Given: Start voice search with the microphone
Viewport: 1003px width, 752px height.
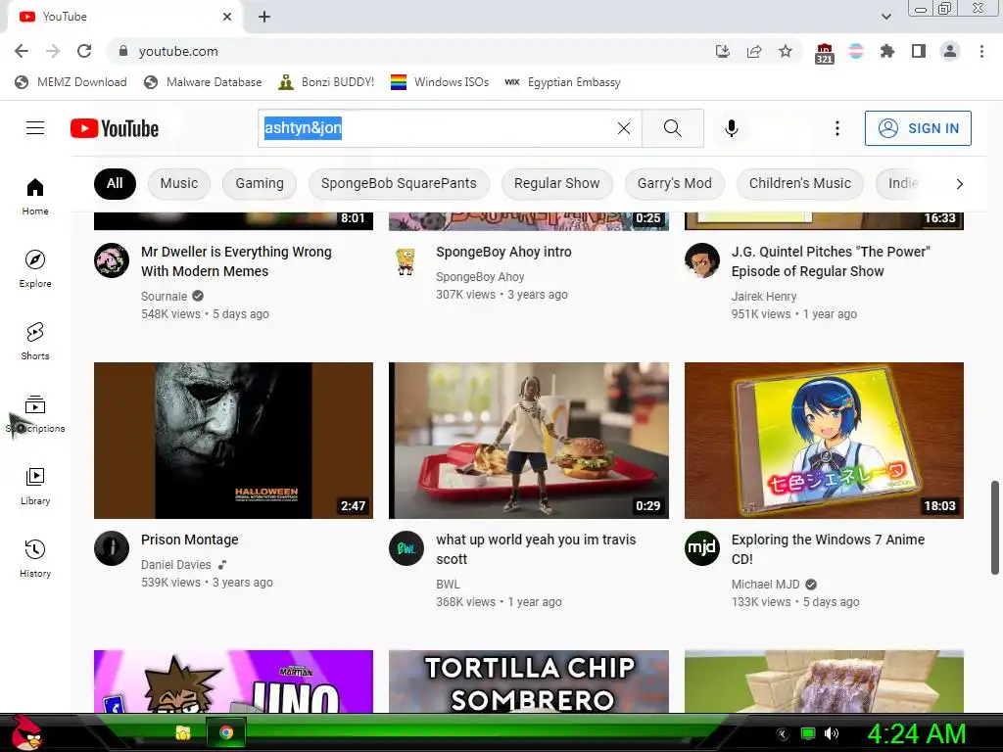Looking at the screenshot, I should tap(731, 128).
